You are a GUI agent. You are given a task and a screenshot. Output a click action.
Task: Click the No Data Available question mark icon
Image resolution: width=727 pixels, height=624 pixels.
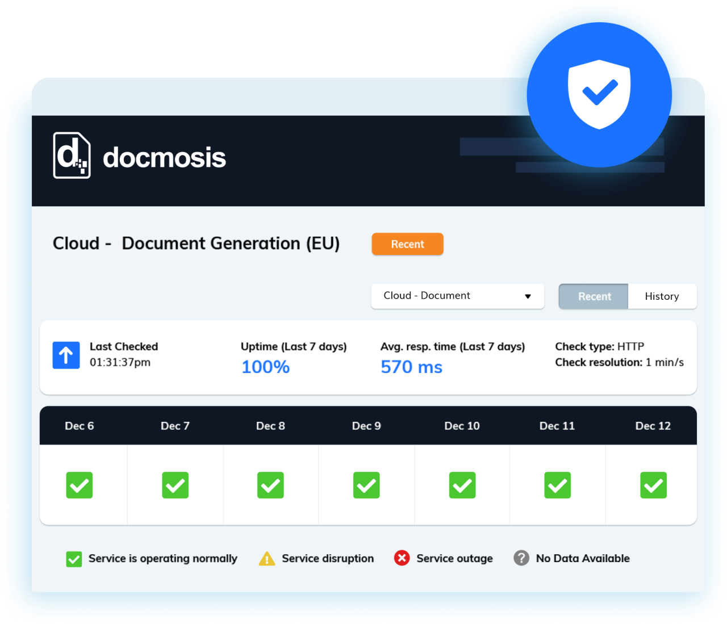(521, 558)
